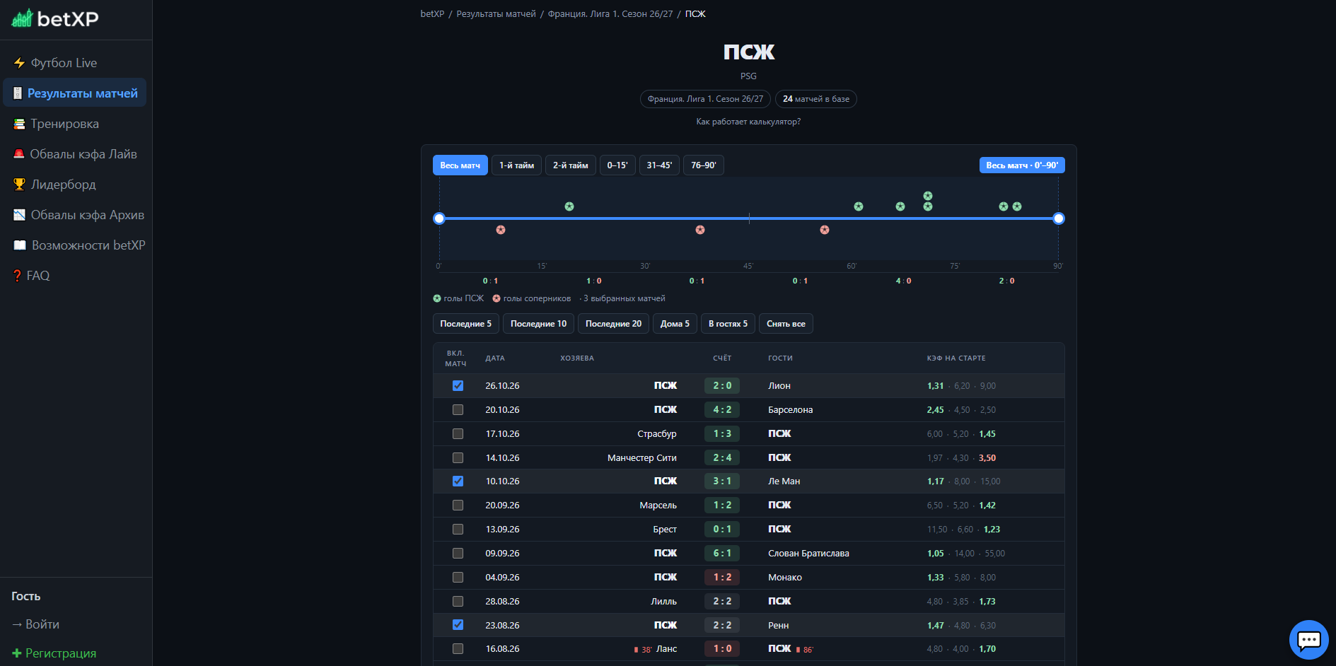Click the left timeline slider handle
1336x666 pixels.
439,218
